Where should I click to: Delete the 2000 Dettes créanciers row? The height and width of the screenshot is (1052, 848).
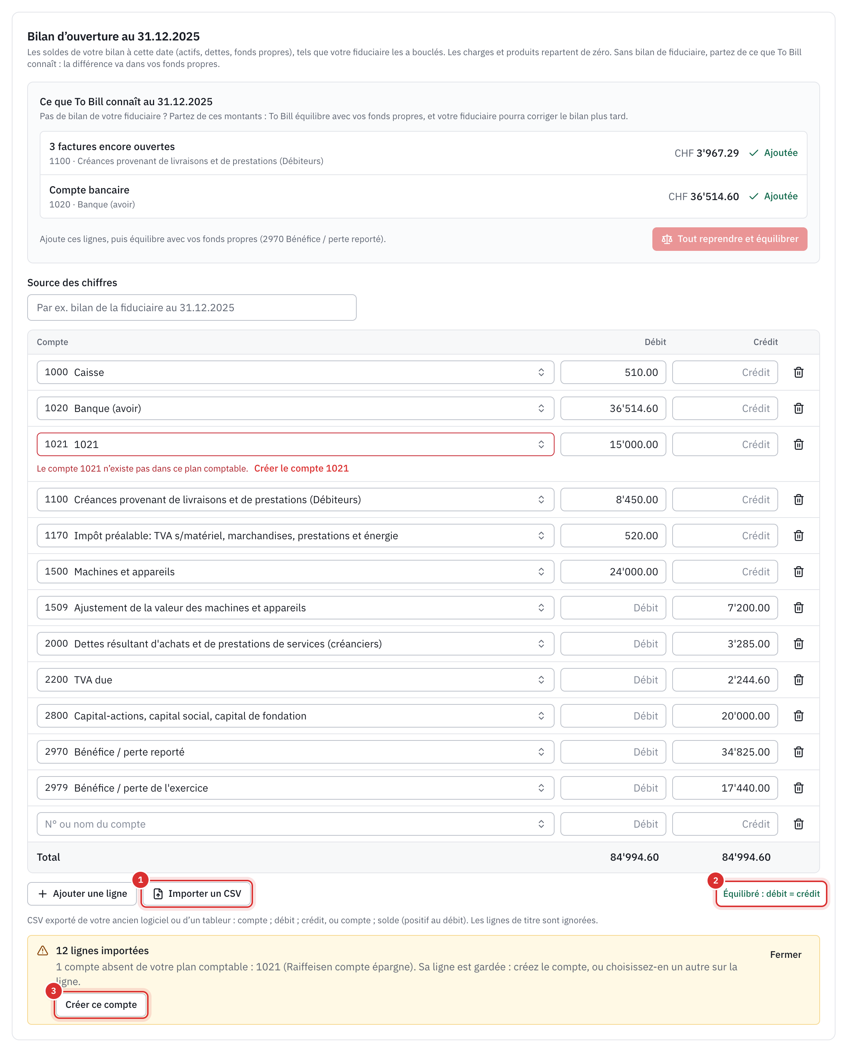[798, 644]
